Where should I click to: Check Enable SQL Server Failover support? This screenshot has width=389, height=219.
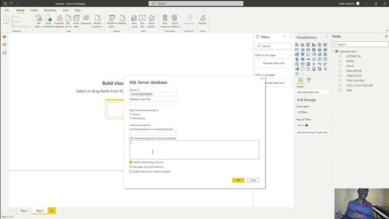click(x=131, y=172)
